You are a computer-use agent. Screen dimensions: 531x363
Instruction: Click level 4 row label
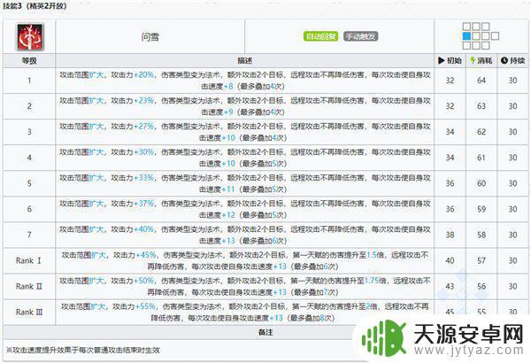point(29,158)
